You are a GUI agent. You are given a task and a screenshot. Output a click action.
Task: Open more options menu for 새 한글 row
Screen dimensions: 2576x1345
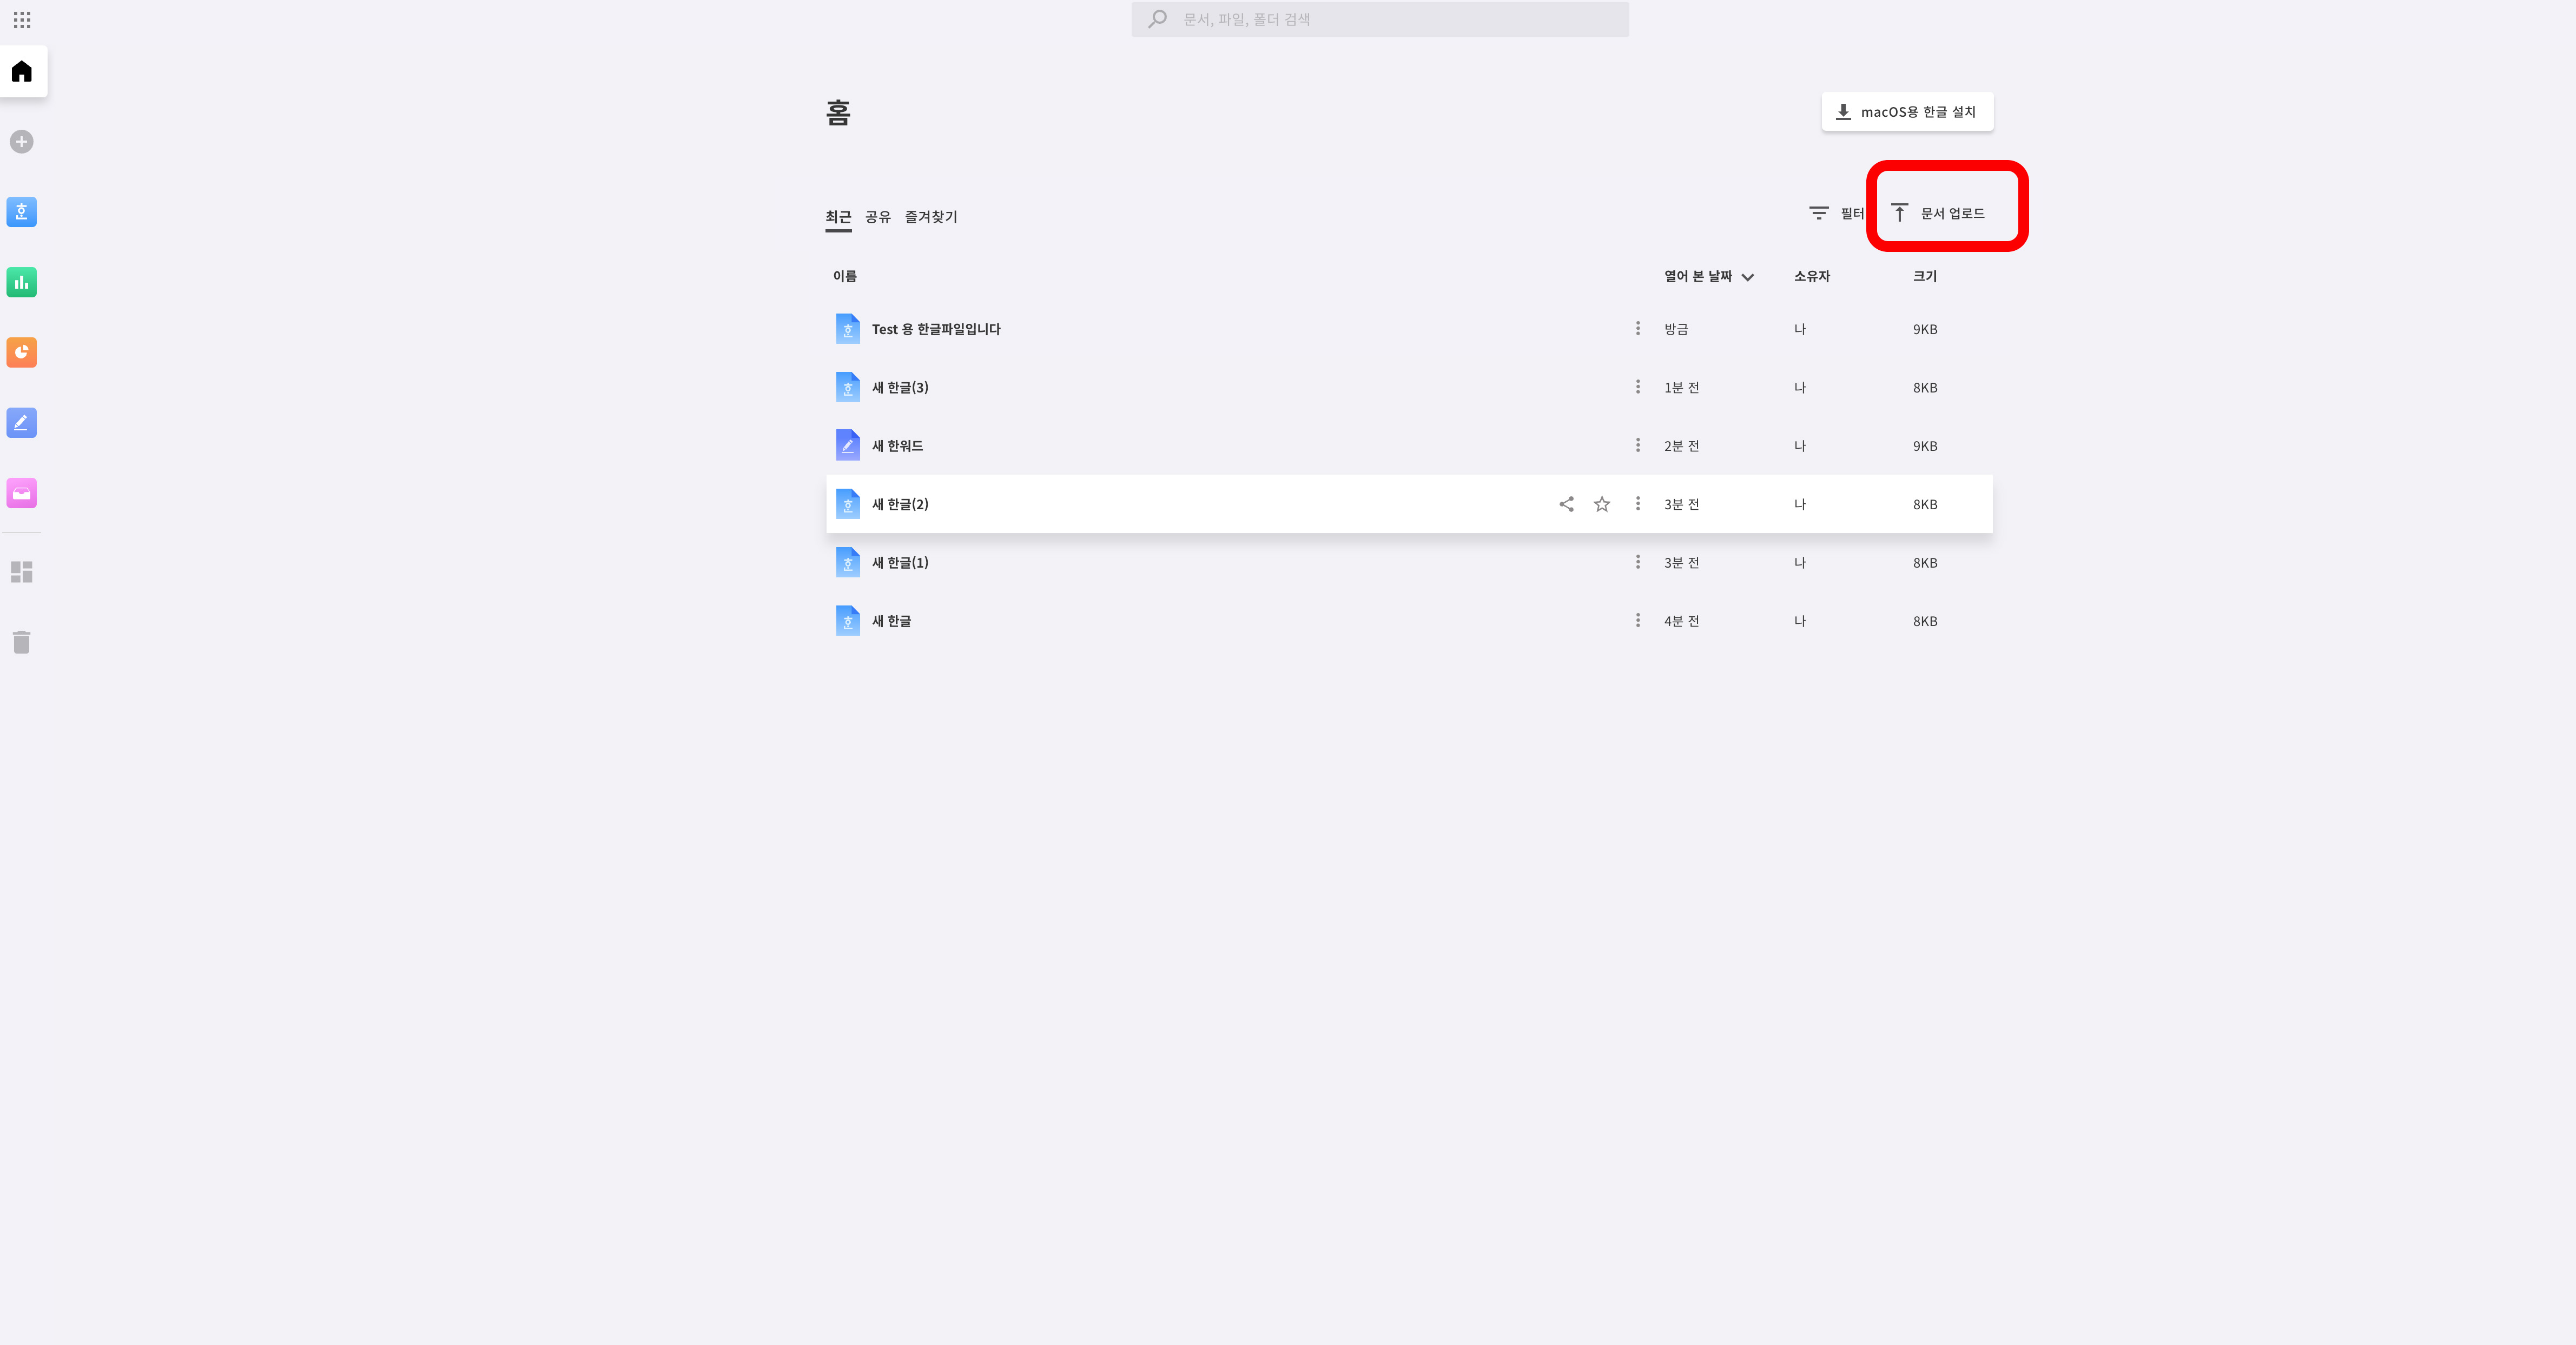click(1638, 621)
